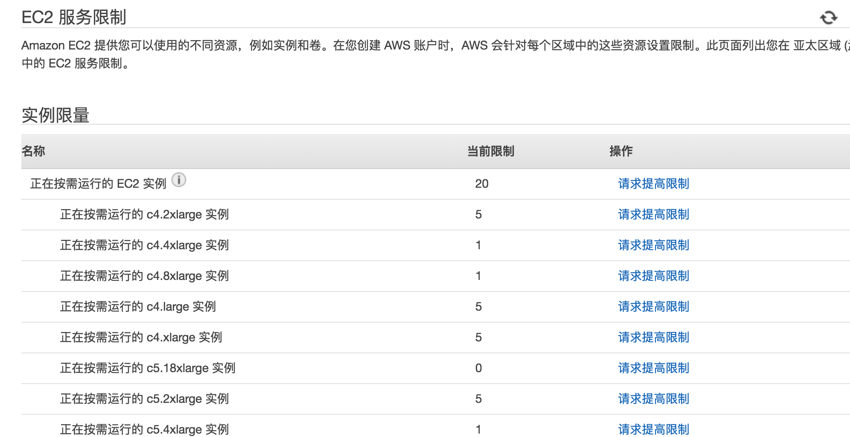Screen dimensions: 850x437
Task: Click the 实例限量 section heading
Action: 55,115
